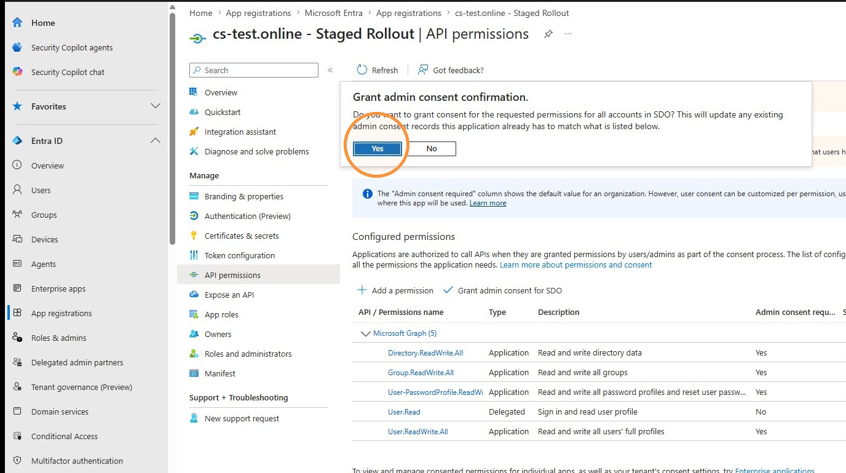
Task: Click the Description column header
Action: pyautogui.click(x=559, y=312)
